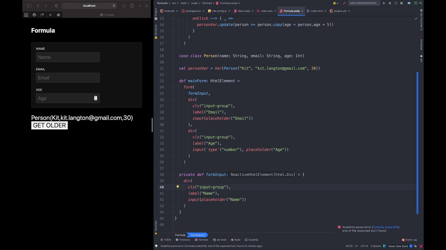This screenshot has height=250, width=446.
Task: Expand Safari toolbar overflow chevrons
Action: tap(146, 6)
